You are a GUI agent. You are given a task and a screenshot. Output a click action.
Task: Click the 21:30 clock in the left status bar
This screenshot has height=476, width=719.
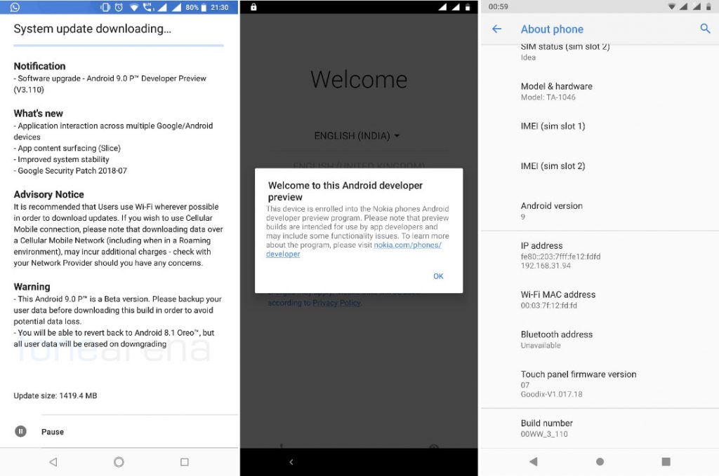[x=220, y=7]
